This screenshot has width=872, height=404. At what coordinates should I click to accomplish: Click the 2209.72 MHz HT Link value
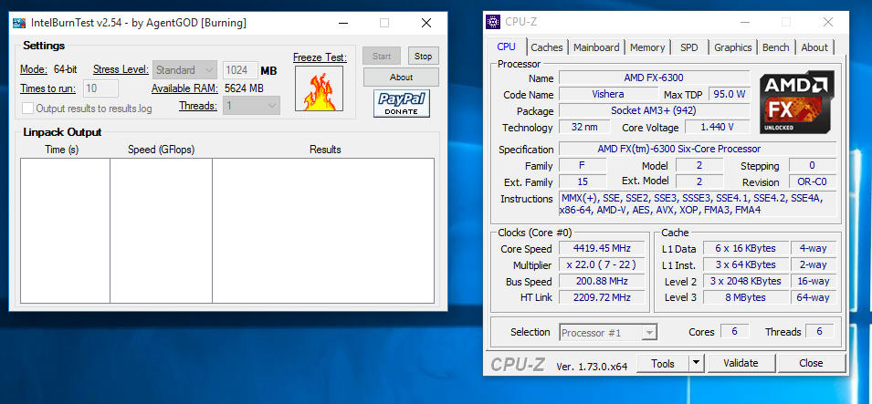pyautogui.click(x=602, y=297)
